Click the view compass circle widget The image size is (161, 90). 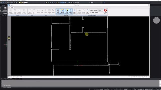156,20
